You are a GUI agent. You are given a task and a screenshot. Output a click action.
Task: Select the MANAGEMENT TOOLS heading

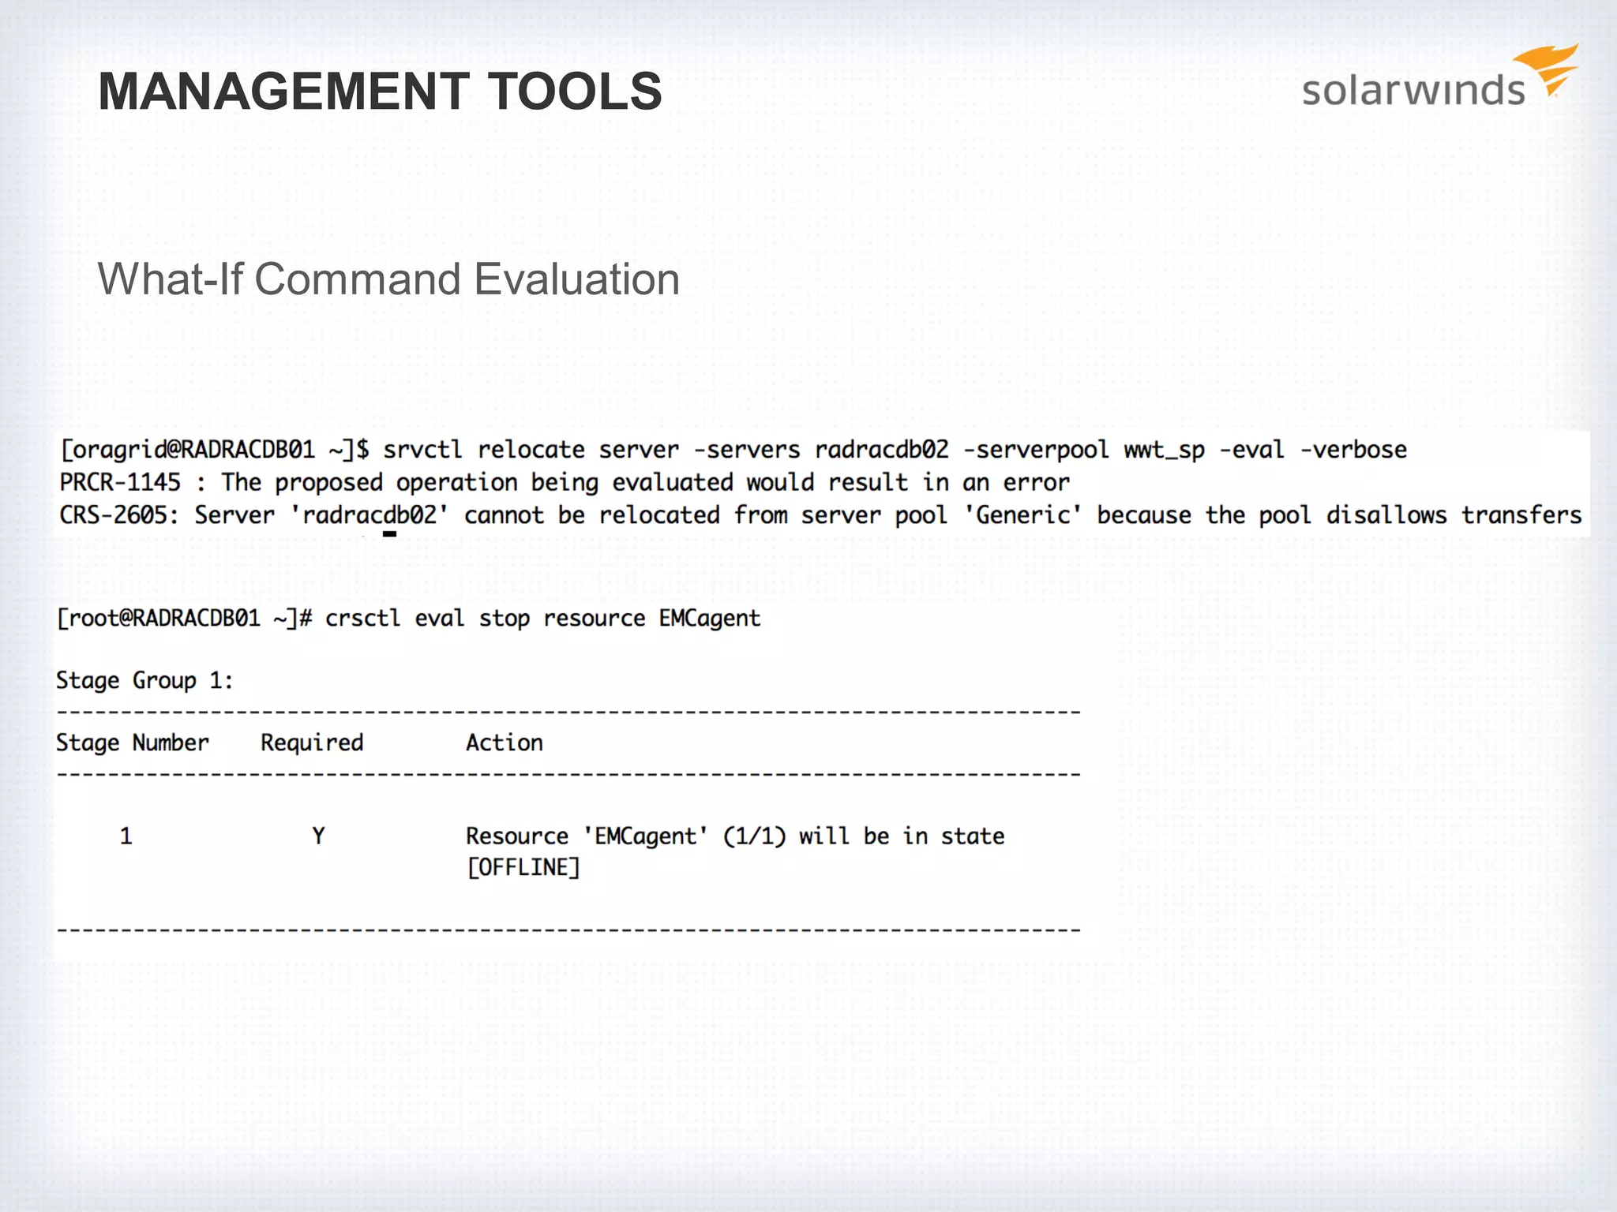(380, 92)
